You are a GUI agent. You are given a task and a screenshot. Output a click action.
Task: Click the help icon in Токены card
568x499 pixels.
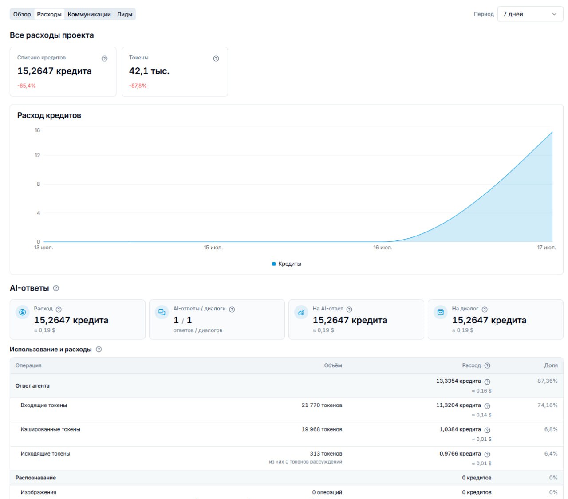pyautogui.click(x=216, y=59)
